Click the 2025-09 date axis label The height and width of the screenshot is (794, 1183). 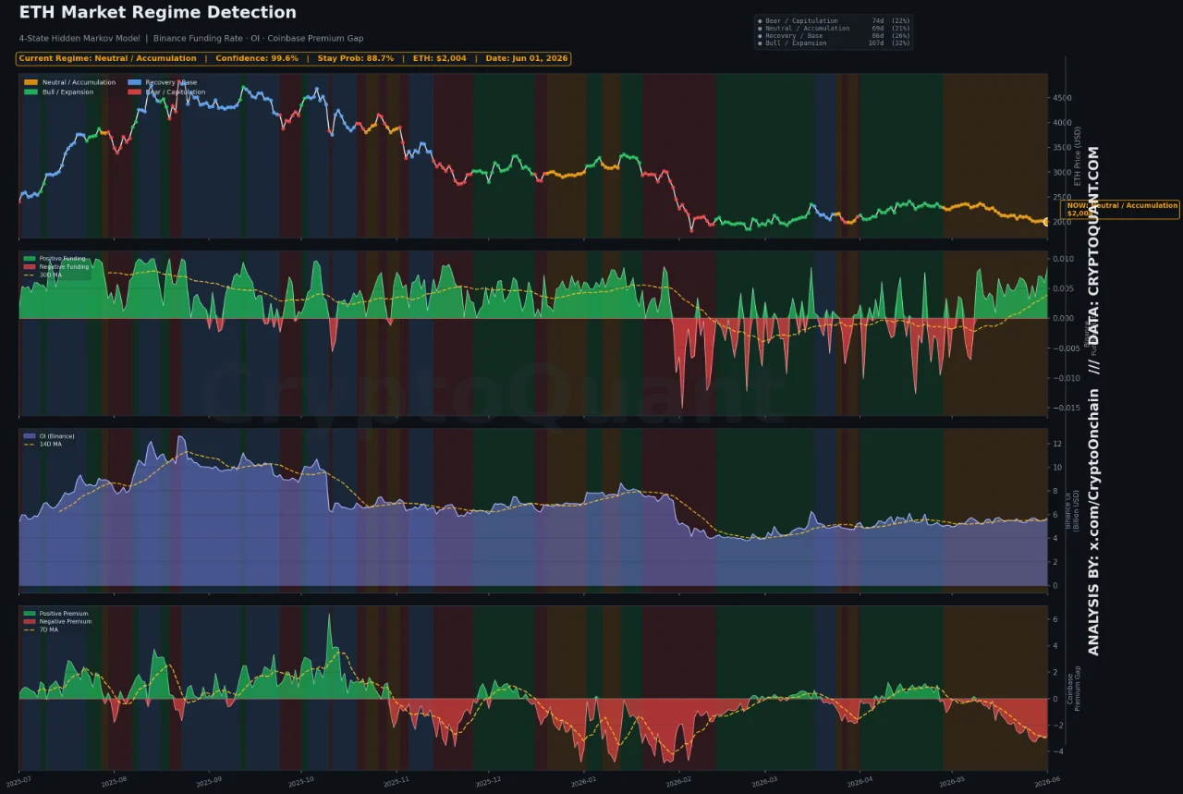209,780
